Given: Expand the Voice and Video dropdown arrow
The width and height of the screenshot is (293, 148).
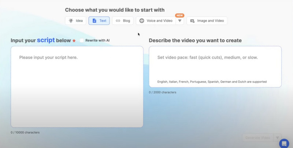Looking at the screenshot, I should (179, 21).
